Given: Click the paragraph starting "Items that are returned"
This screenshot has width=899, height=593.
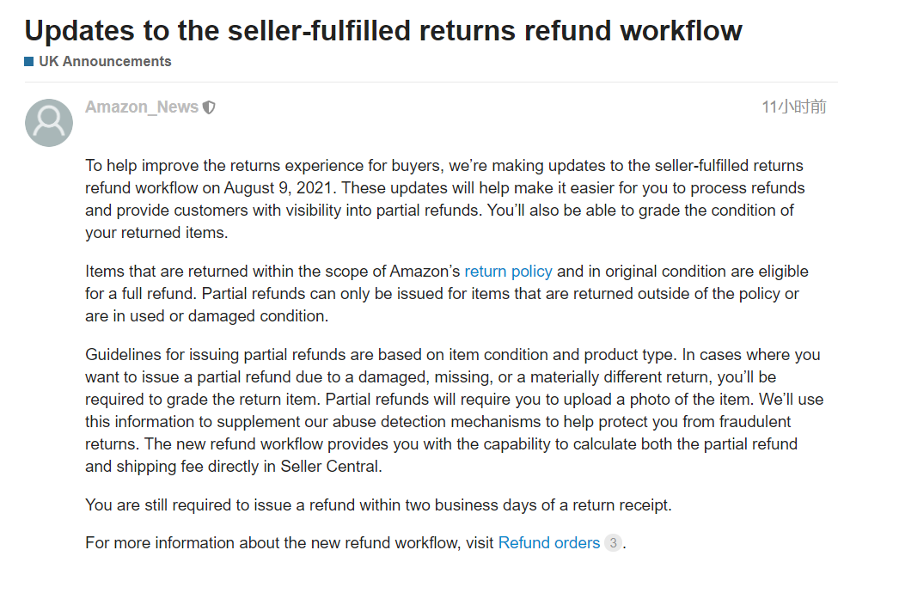Looking at the screenshot, I should [x=446, y=294].
